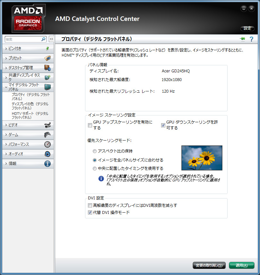Collapse the マイ デジタル フラットパネル section
This screenshot has height=275, width=260.
(28, 87)
